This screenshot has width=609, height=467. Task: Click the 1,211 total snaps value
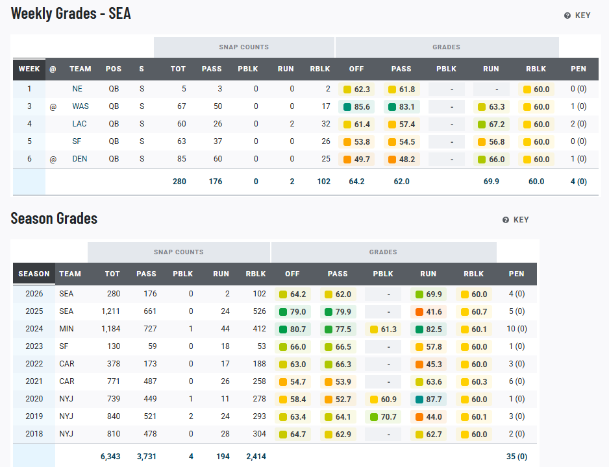point(110,311)
